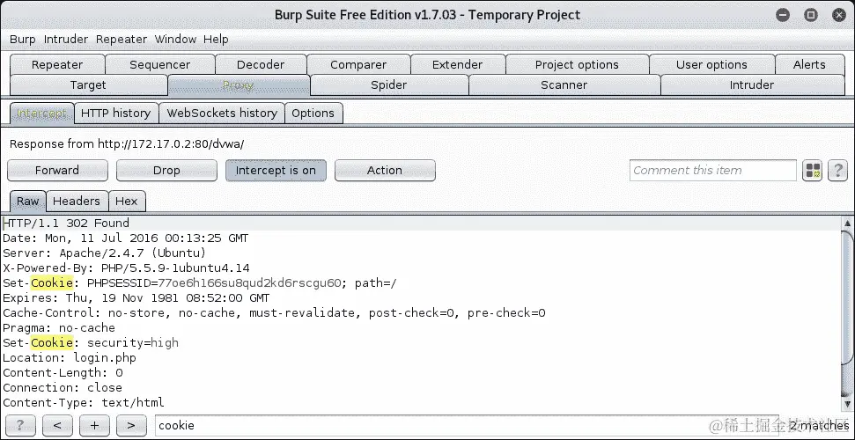
Task: Click the Location: login.php line
Action: [x=70, y=358]
